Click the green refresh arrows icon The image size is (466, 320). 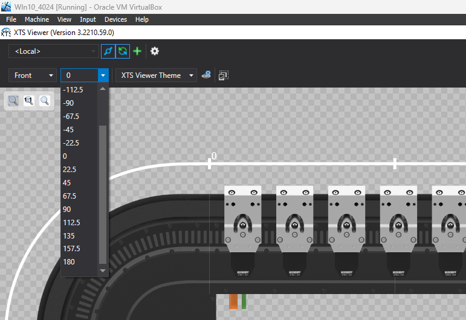(x=123, y=51)
